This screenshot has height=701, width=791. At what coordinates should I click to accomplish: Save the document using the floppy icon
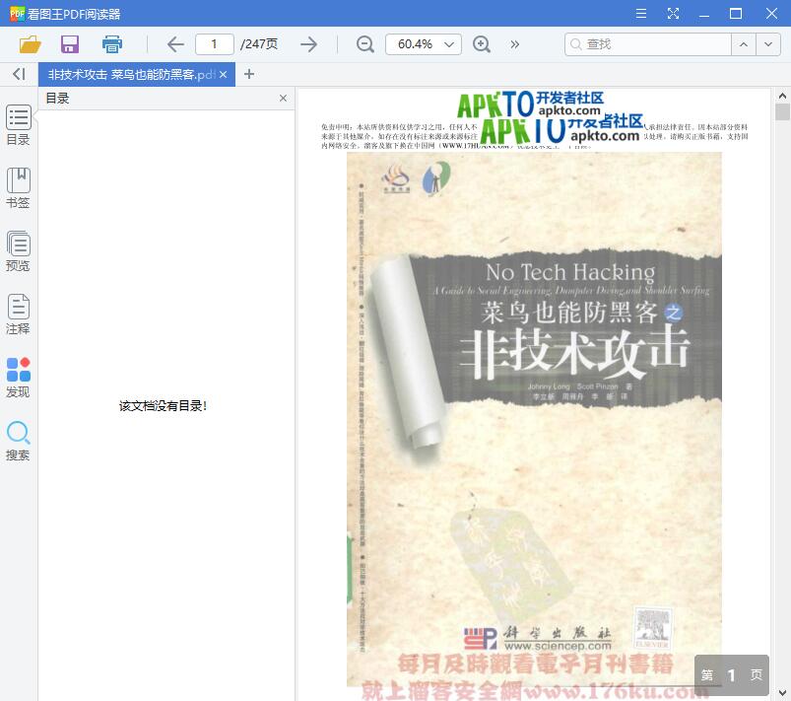tap(70, 44)
